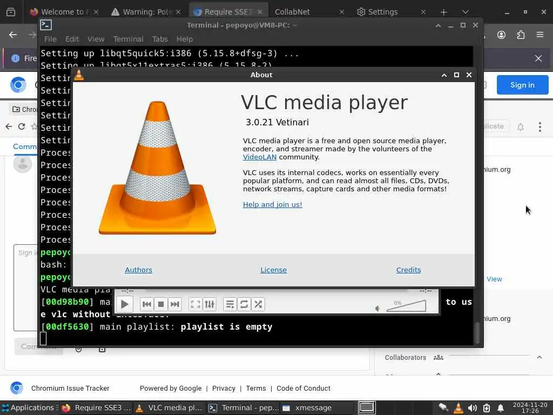The width and height of the screenshot is (553, 415).
Task: Click the system tray volume speaker icon
Action: pyautogui.click(x=472, y=408)
